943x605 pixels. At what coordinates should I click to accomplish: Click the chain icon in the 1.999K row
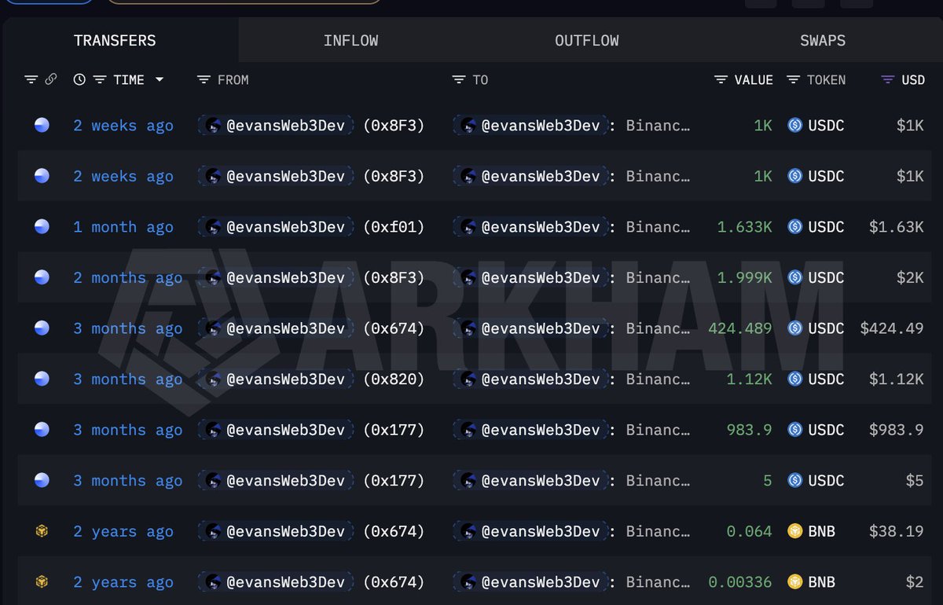42,277
